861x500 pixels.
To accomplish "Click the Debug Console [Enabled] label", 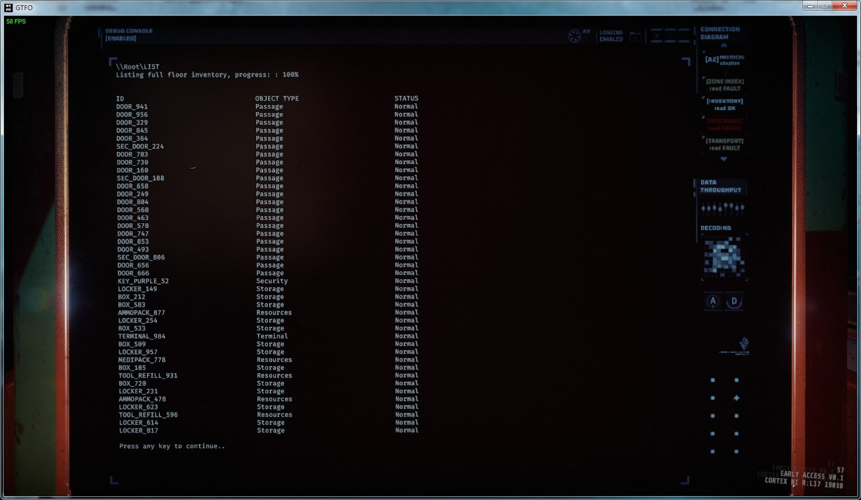I will tap(129, 34).
